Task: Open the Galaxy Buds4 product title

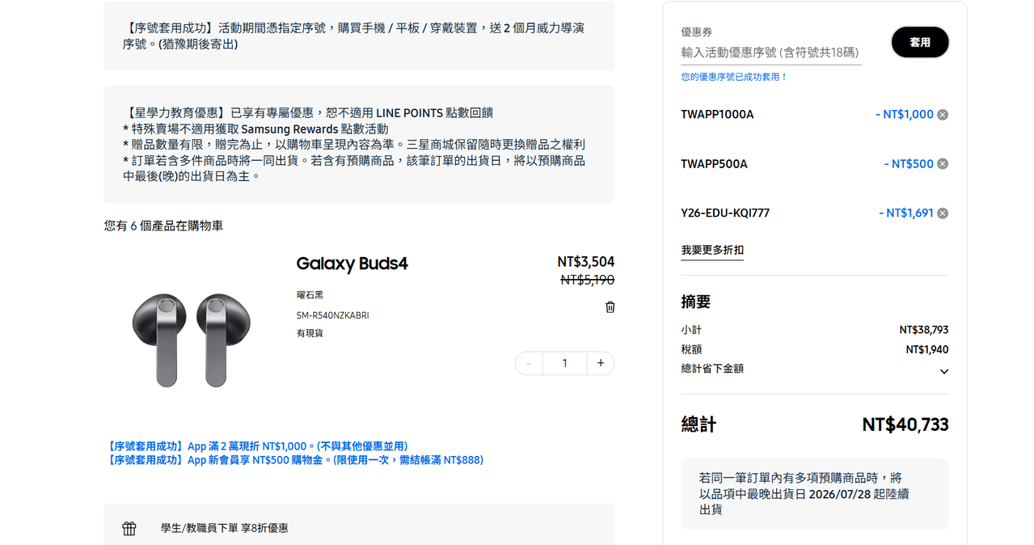Action: 352,264
